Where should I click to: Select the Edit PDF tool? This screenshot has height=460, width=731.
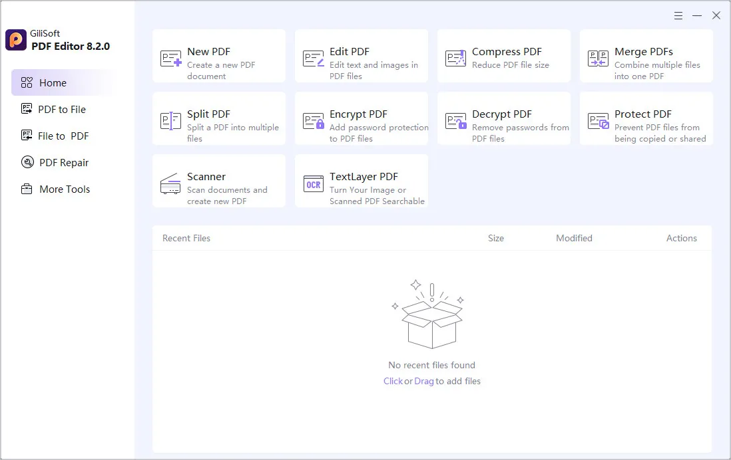coord(361,56)
